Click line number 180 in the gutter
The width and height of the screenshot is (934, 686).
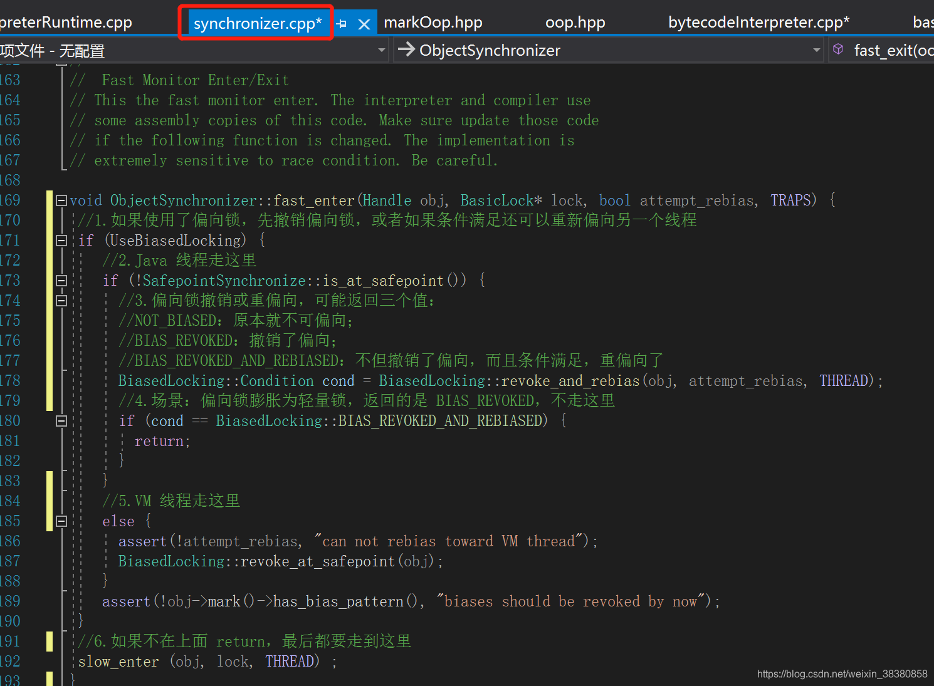[10, 421]
